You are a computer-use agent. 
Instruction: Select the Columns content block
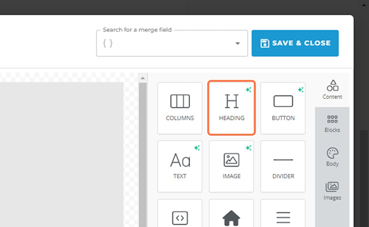[180, 108]
